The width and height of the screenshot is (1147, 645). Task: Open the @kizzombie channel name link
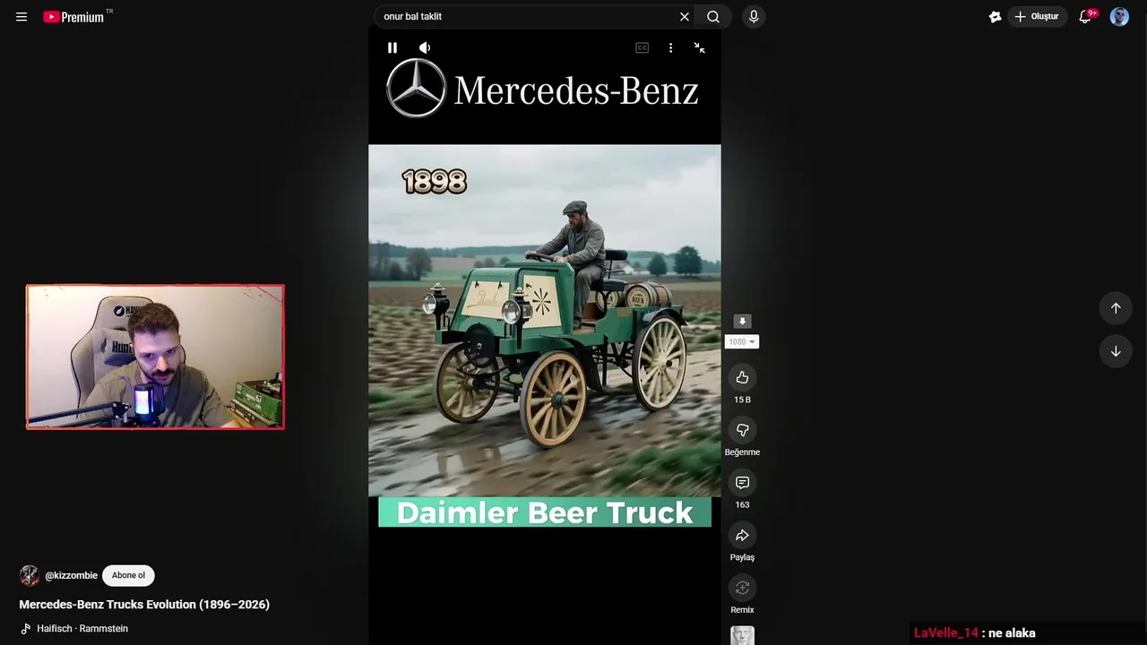tap(71, 575)
